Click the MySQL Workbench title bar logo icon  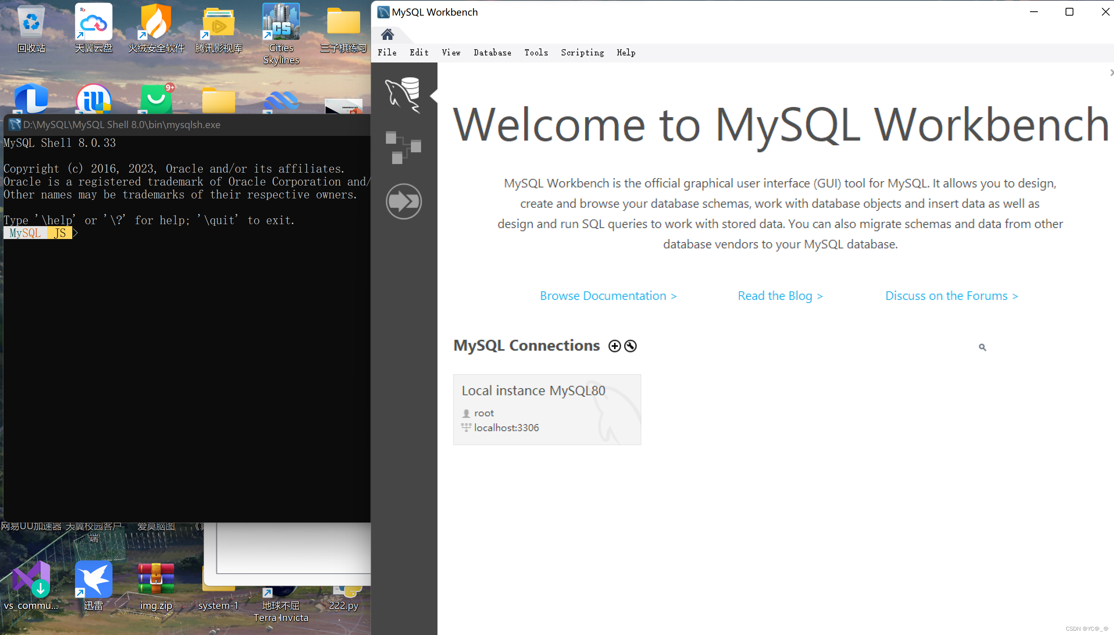click(x=383, y=12)
